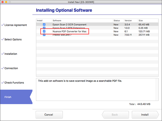Image resolution: width=162 pixels, height=121 pixels.
Task: Uncheck Epson Scan 2 OCR Component checkbox
Action: [x=44, y=25]
